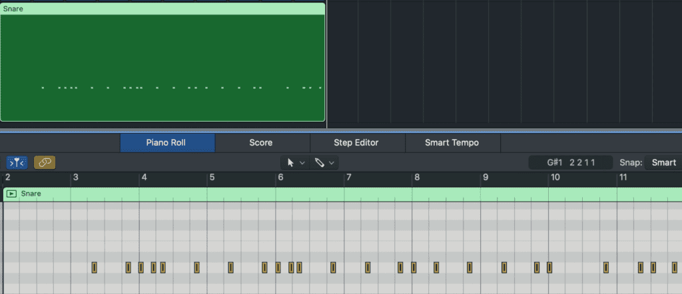Click the Snare region name in tracks area
This screenshot has height=294, width=682.
[x=12, y=9]
